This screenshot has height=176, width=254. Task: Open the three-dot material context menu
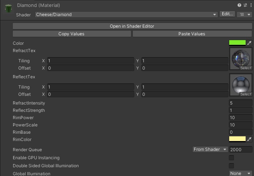pyautogui.click(x=250, y=5)
